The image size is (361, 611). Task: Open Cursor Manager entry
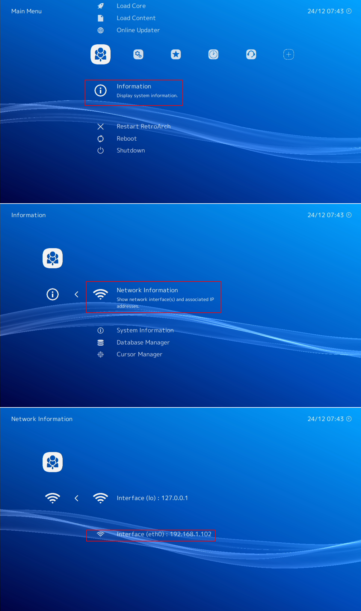(x=139, y=354)
